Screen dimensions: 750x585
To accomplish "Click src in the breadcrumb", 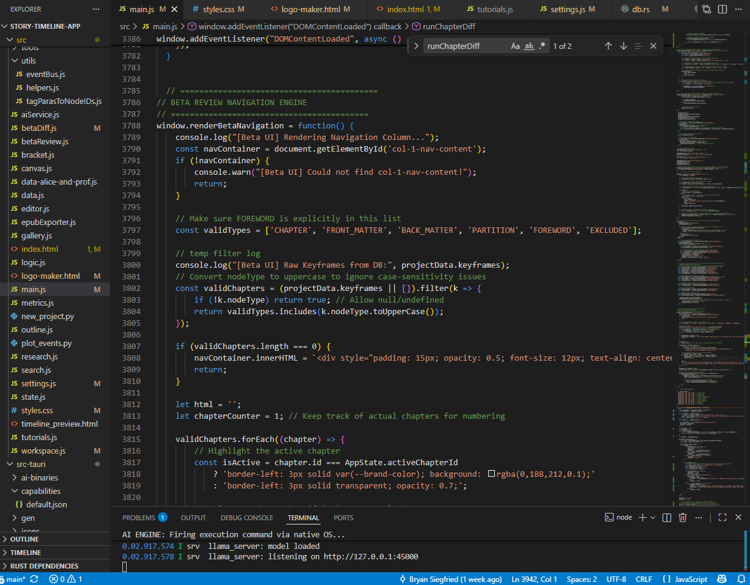I will pyautogui.click(x=125, y=26).
